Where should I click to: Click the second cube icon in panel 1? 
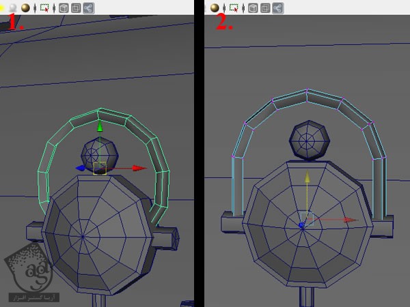pos(75,8)
